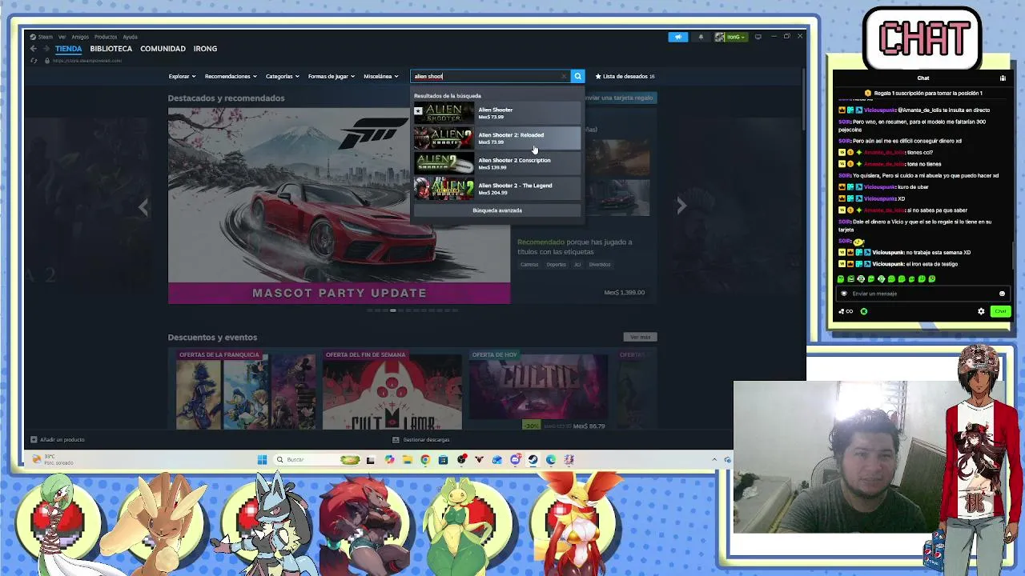Open the Steam announcements megaphone button
Viewport: 1025px width, 576px height.
point(677,37)
